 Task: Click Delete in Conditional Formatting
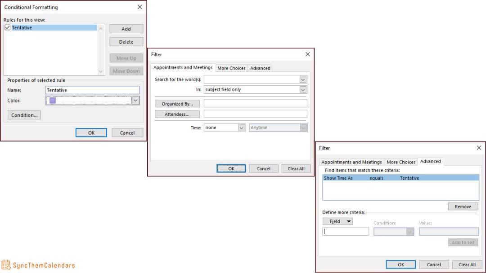(126, 42)
